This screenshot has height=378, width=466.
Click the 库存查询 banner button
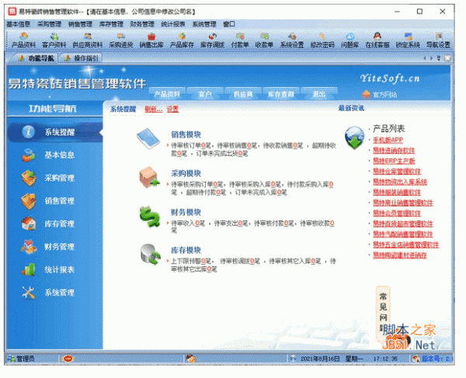click(281, 94)
